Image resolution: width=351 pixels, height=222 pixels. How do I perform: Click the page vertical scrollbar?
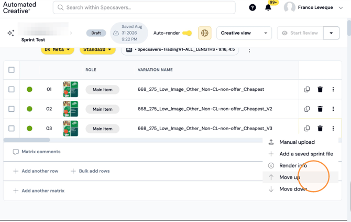tap(349, 28)
